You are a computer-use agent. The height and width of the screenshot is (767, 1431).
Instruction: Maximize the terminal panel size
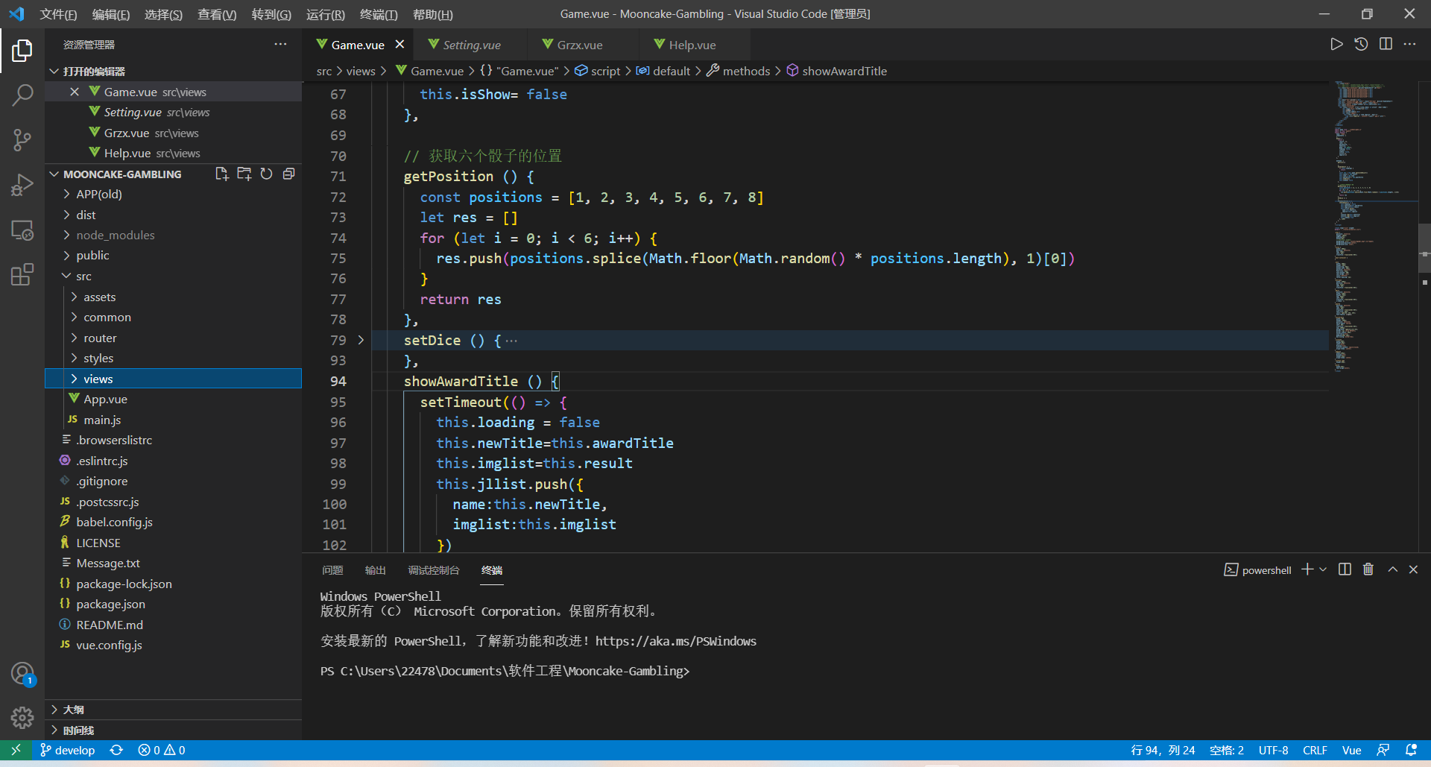click(x=1392, y=569)
